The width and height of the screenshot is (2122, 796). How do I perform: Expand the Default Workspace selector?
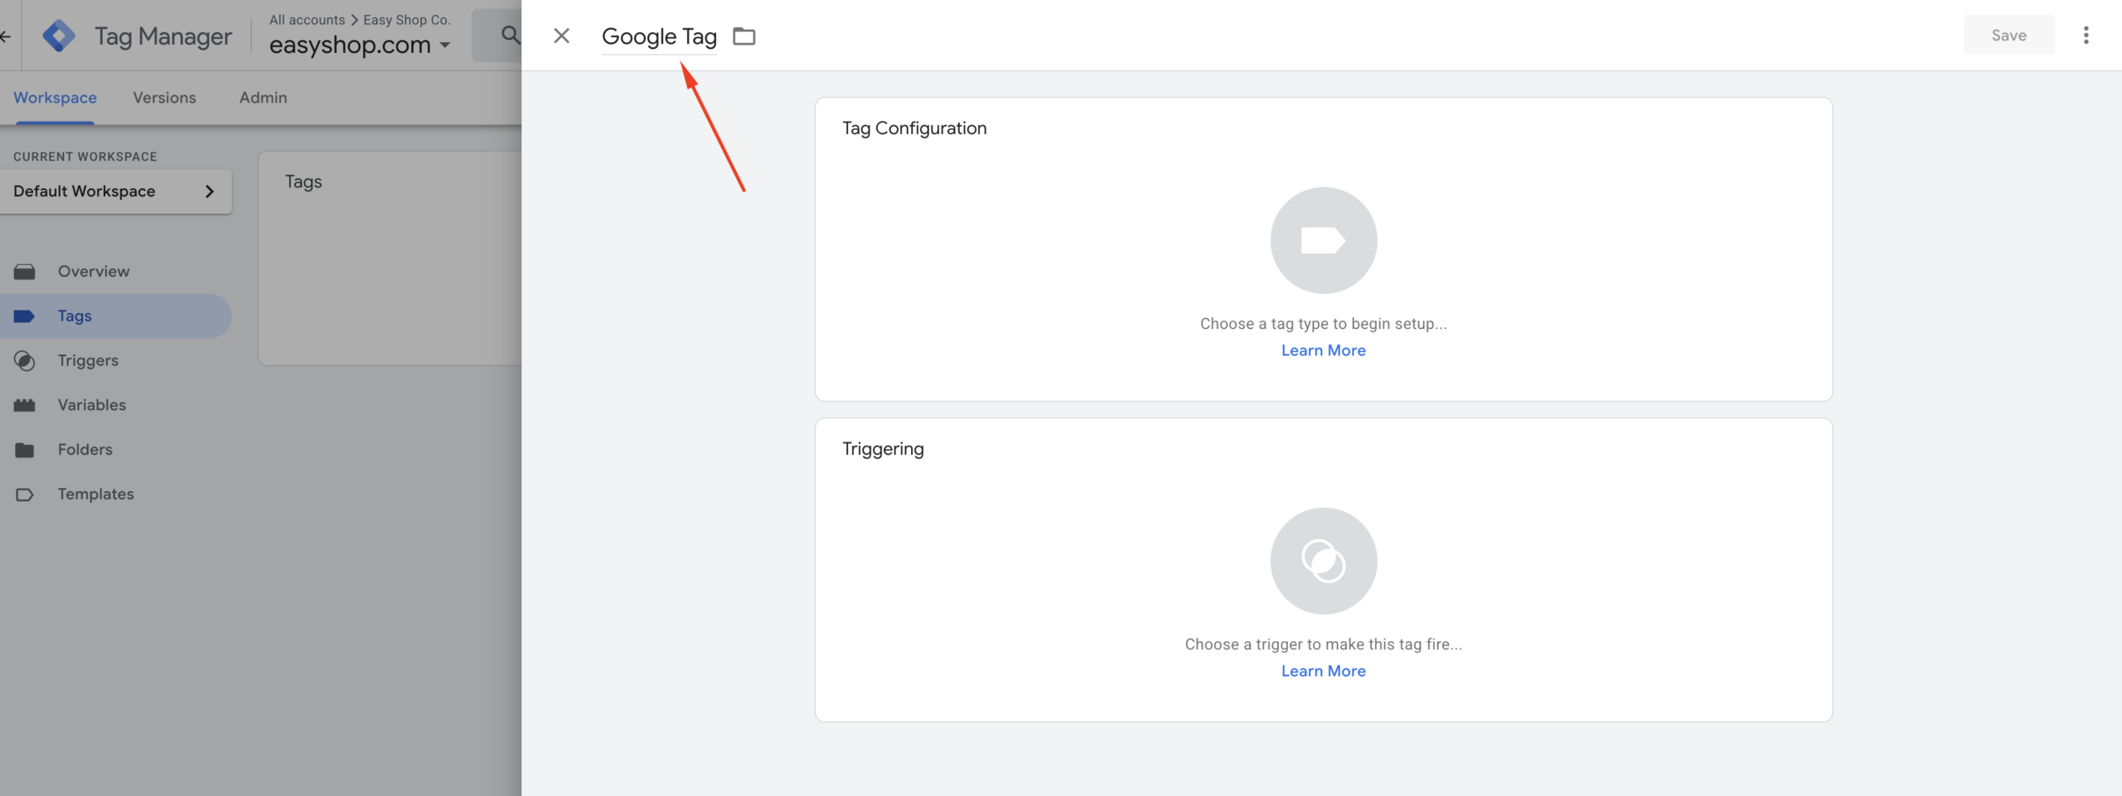pyautogui.click(x=115, y=191)
